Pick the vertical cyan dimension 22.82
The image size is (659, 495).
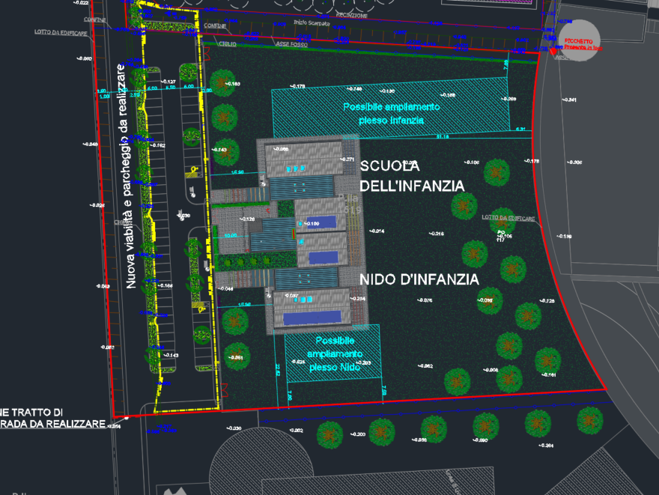pyautogui.click(x=277, y=370)
